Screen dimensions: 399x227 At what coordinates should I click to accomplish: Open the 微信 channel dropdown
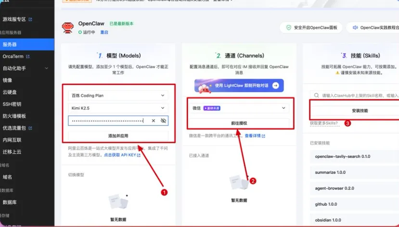pos(239,108)
